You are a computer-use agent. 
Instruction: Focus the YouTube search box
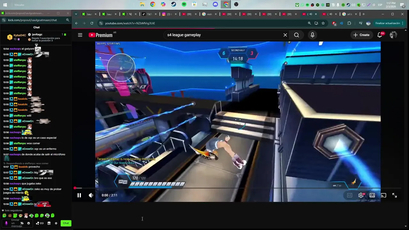click(x=223, y=35)
